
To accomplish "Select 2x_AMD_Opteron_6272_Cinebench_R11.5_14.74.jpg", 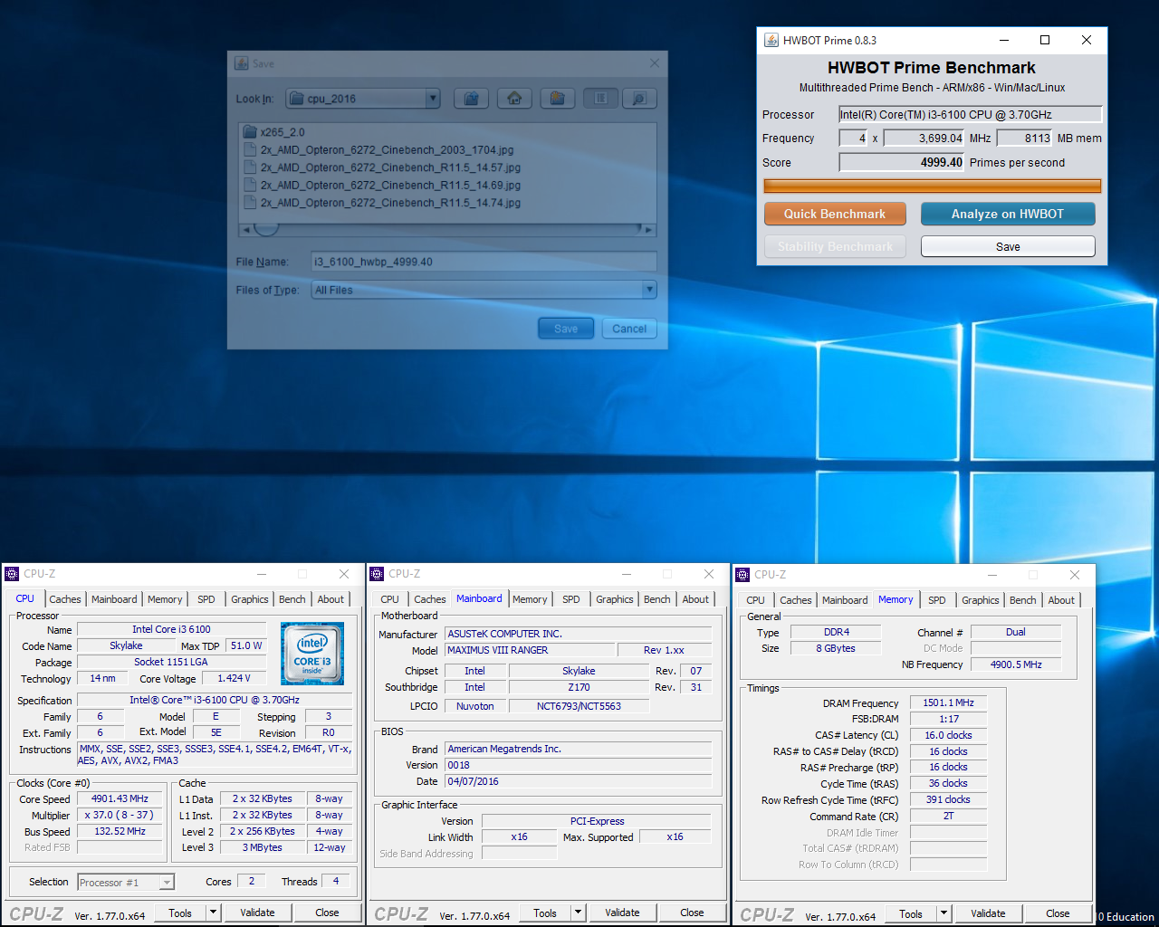I will click(390, 203).
